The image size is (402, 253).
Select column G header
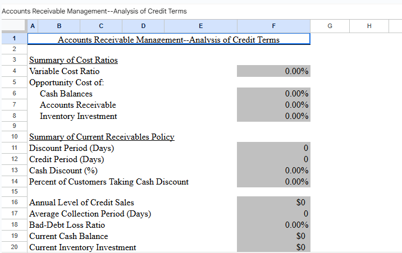pos(330,26)
